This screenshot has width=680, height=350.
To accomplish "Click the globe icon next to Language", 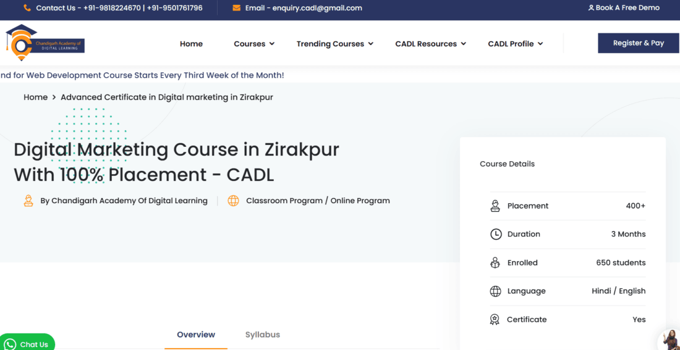I will tap(495, 291).
